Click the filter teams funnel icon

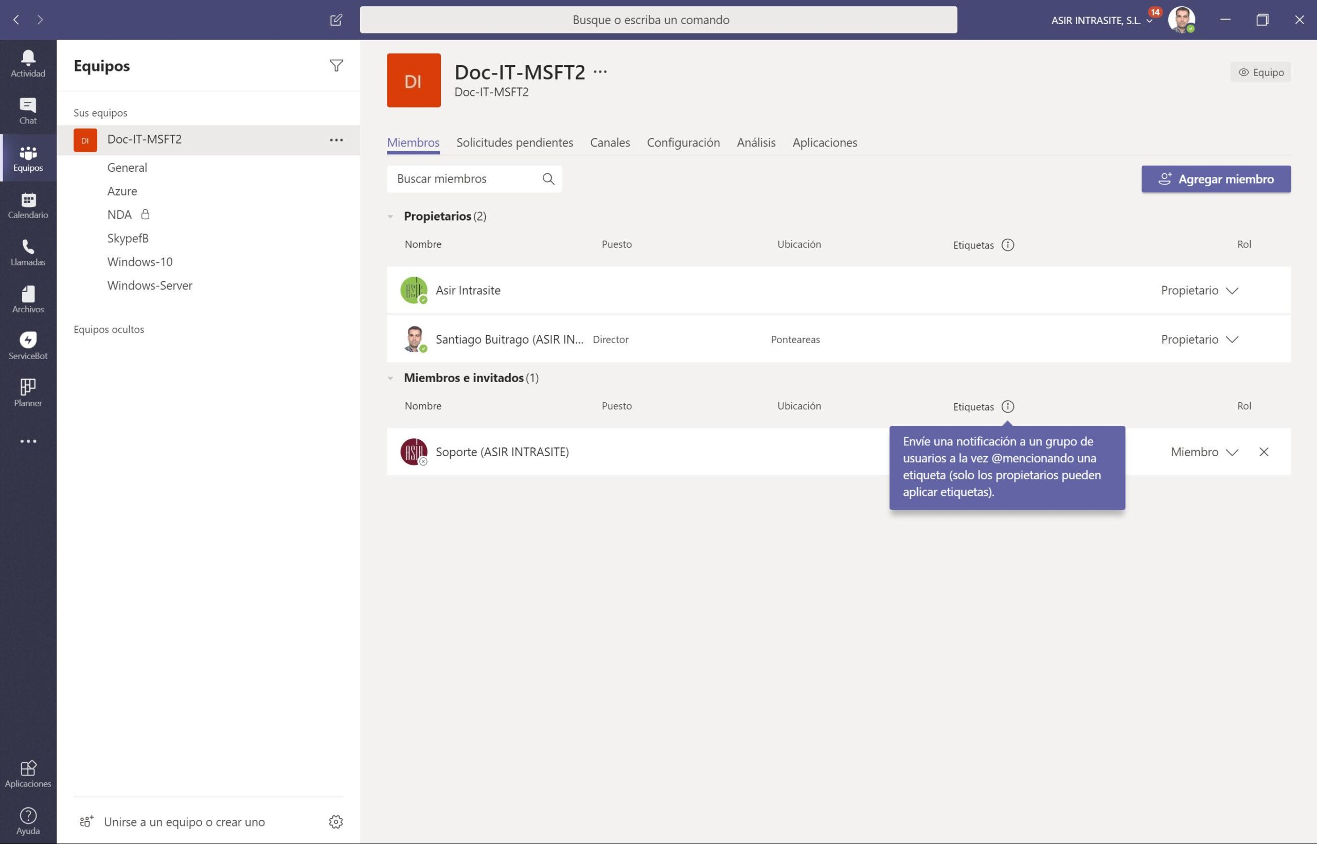click(336, 66)
